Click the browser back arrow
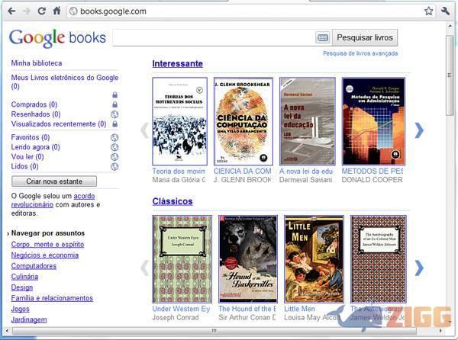This screenshot has height=340, width=458. (x=10, y=11)
